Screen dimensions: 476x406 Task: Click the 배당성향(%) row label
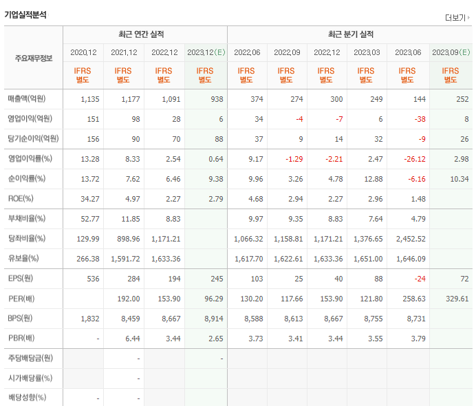point(27,397)
